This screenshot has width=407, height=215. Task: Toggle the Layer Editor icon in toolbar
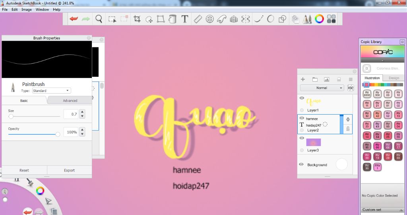tap(295, 19)
